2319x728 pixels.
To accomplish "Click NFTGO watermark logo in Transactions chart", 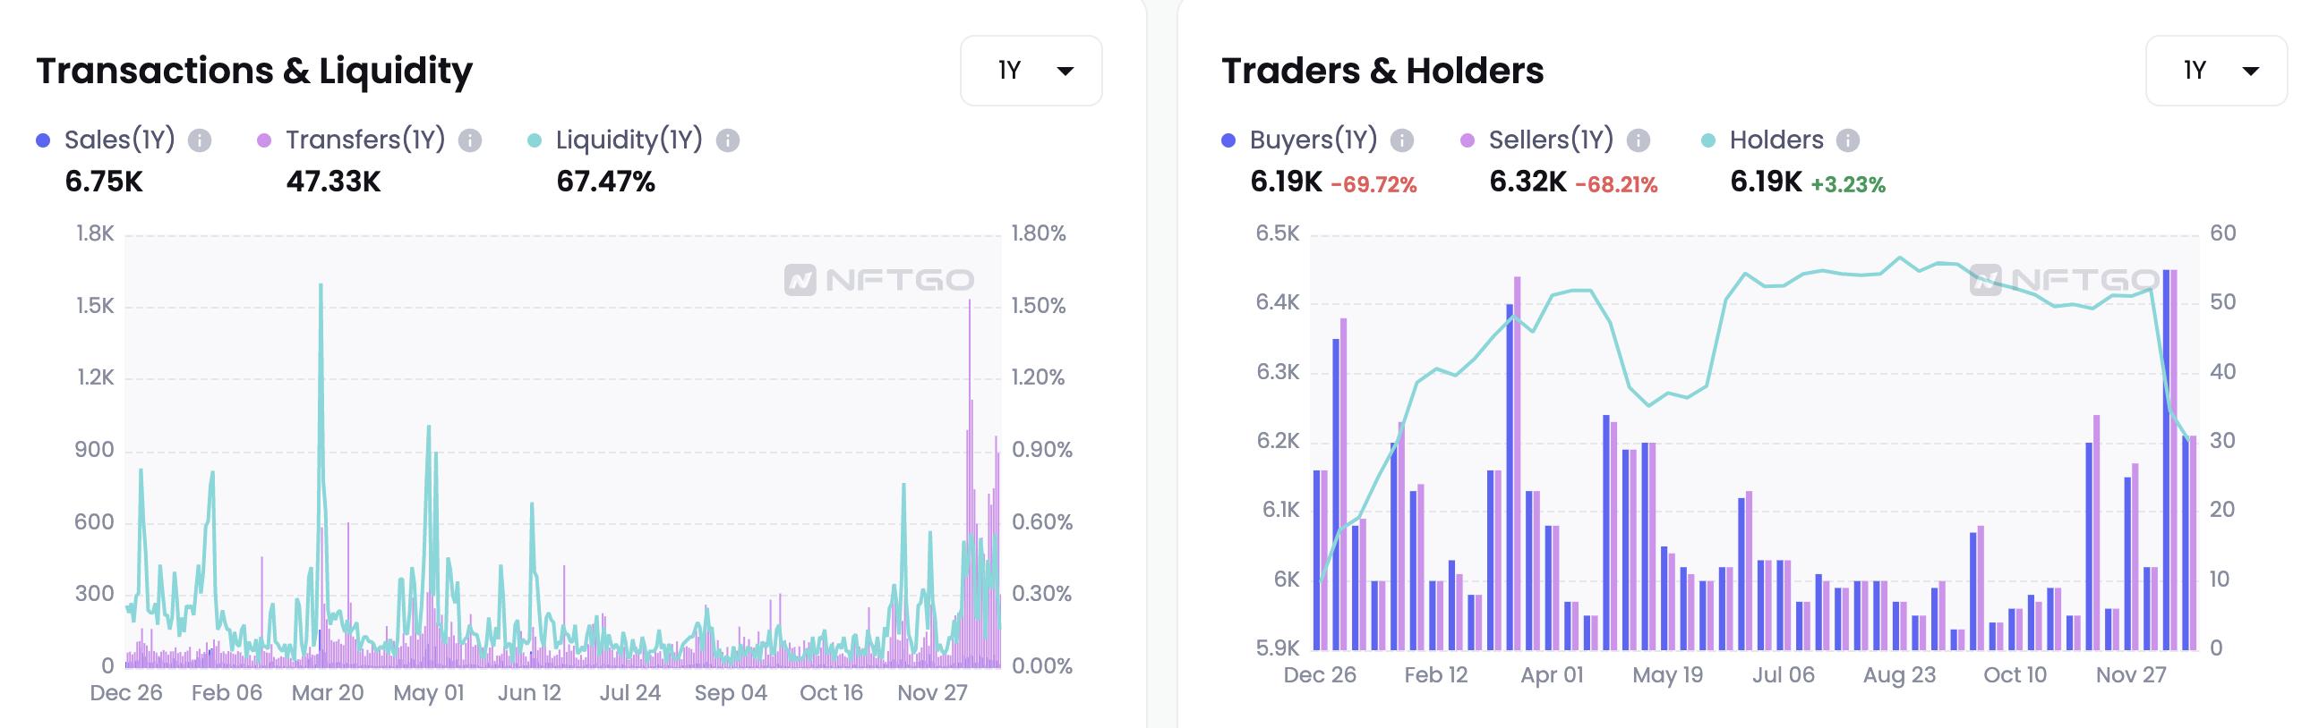I will (878, 281).
